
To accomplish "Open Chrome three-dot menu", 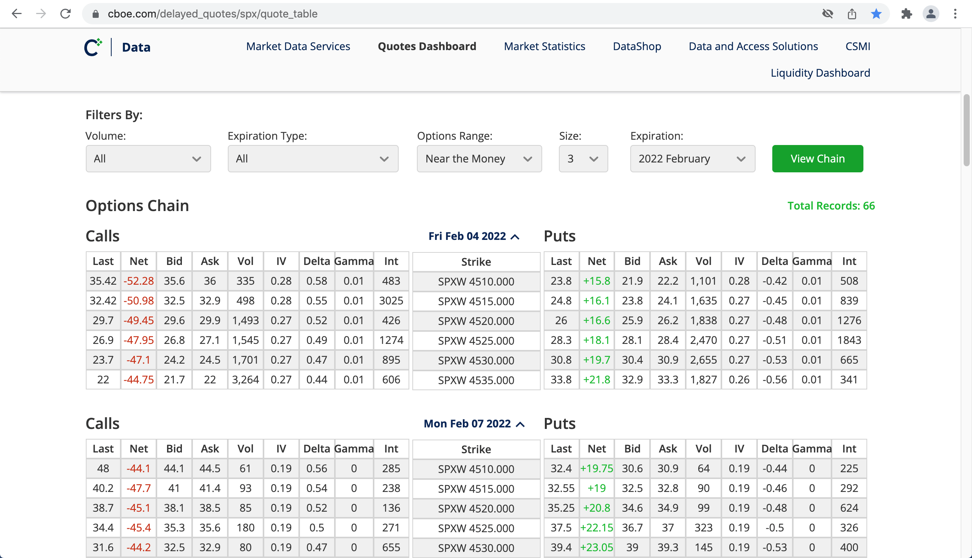I will tap(955, 14).
